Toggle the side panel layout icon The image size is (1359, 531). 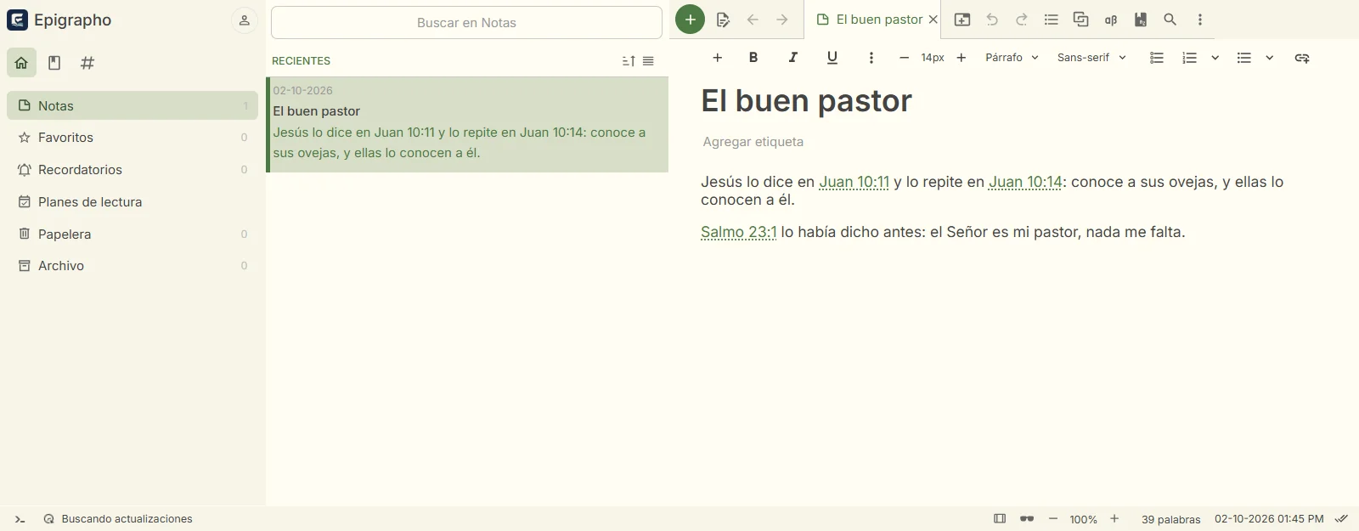pyautogui.click(x=1000, y=518)
